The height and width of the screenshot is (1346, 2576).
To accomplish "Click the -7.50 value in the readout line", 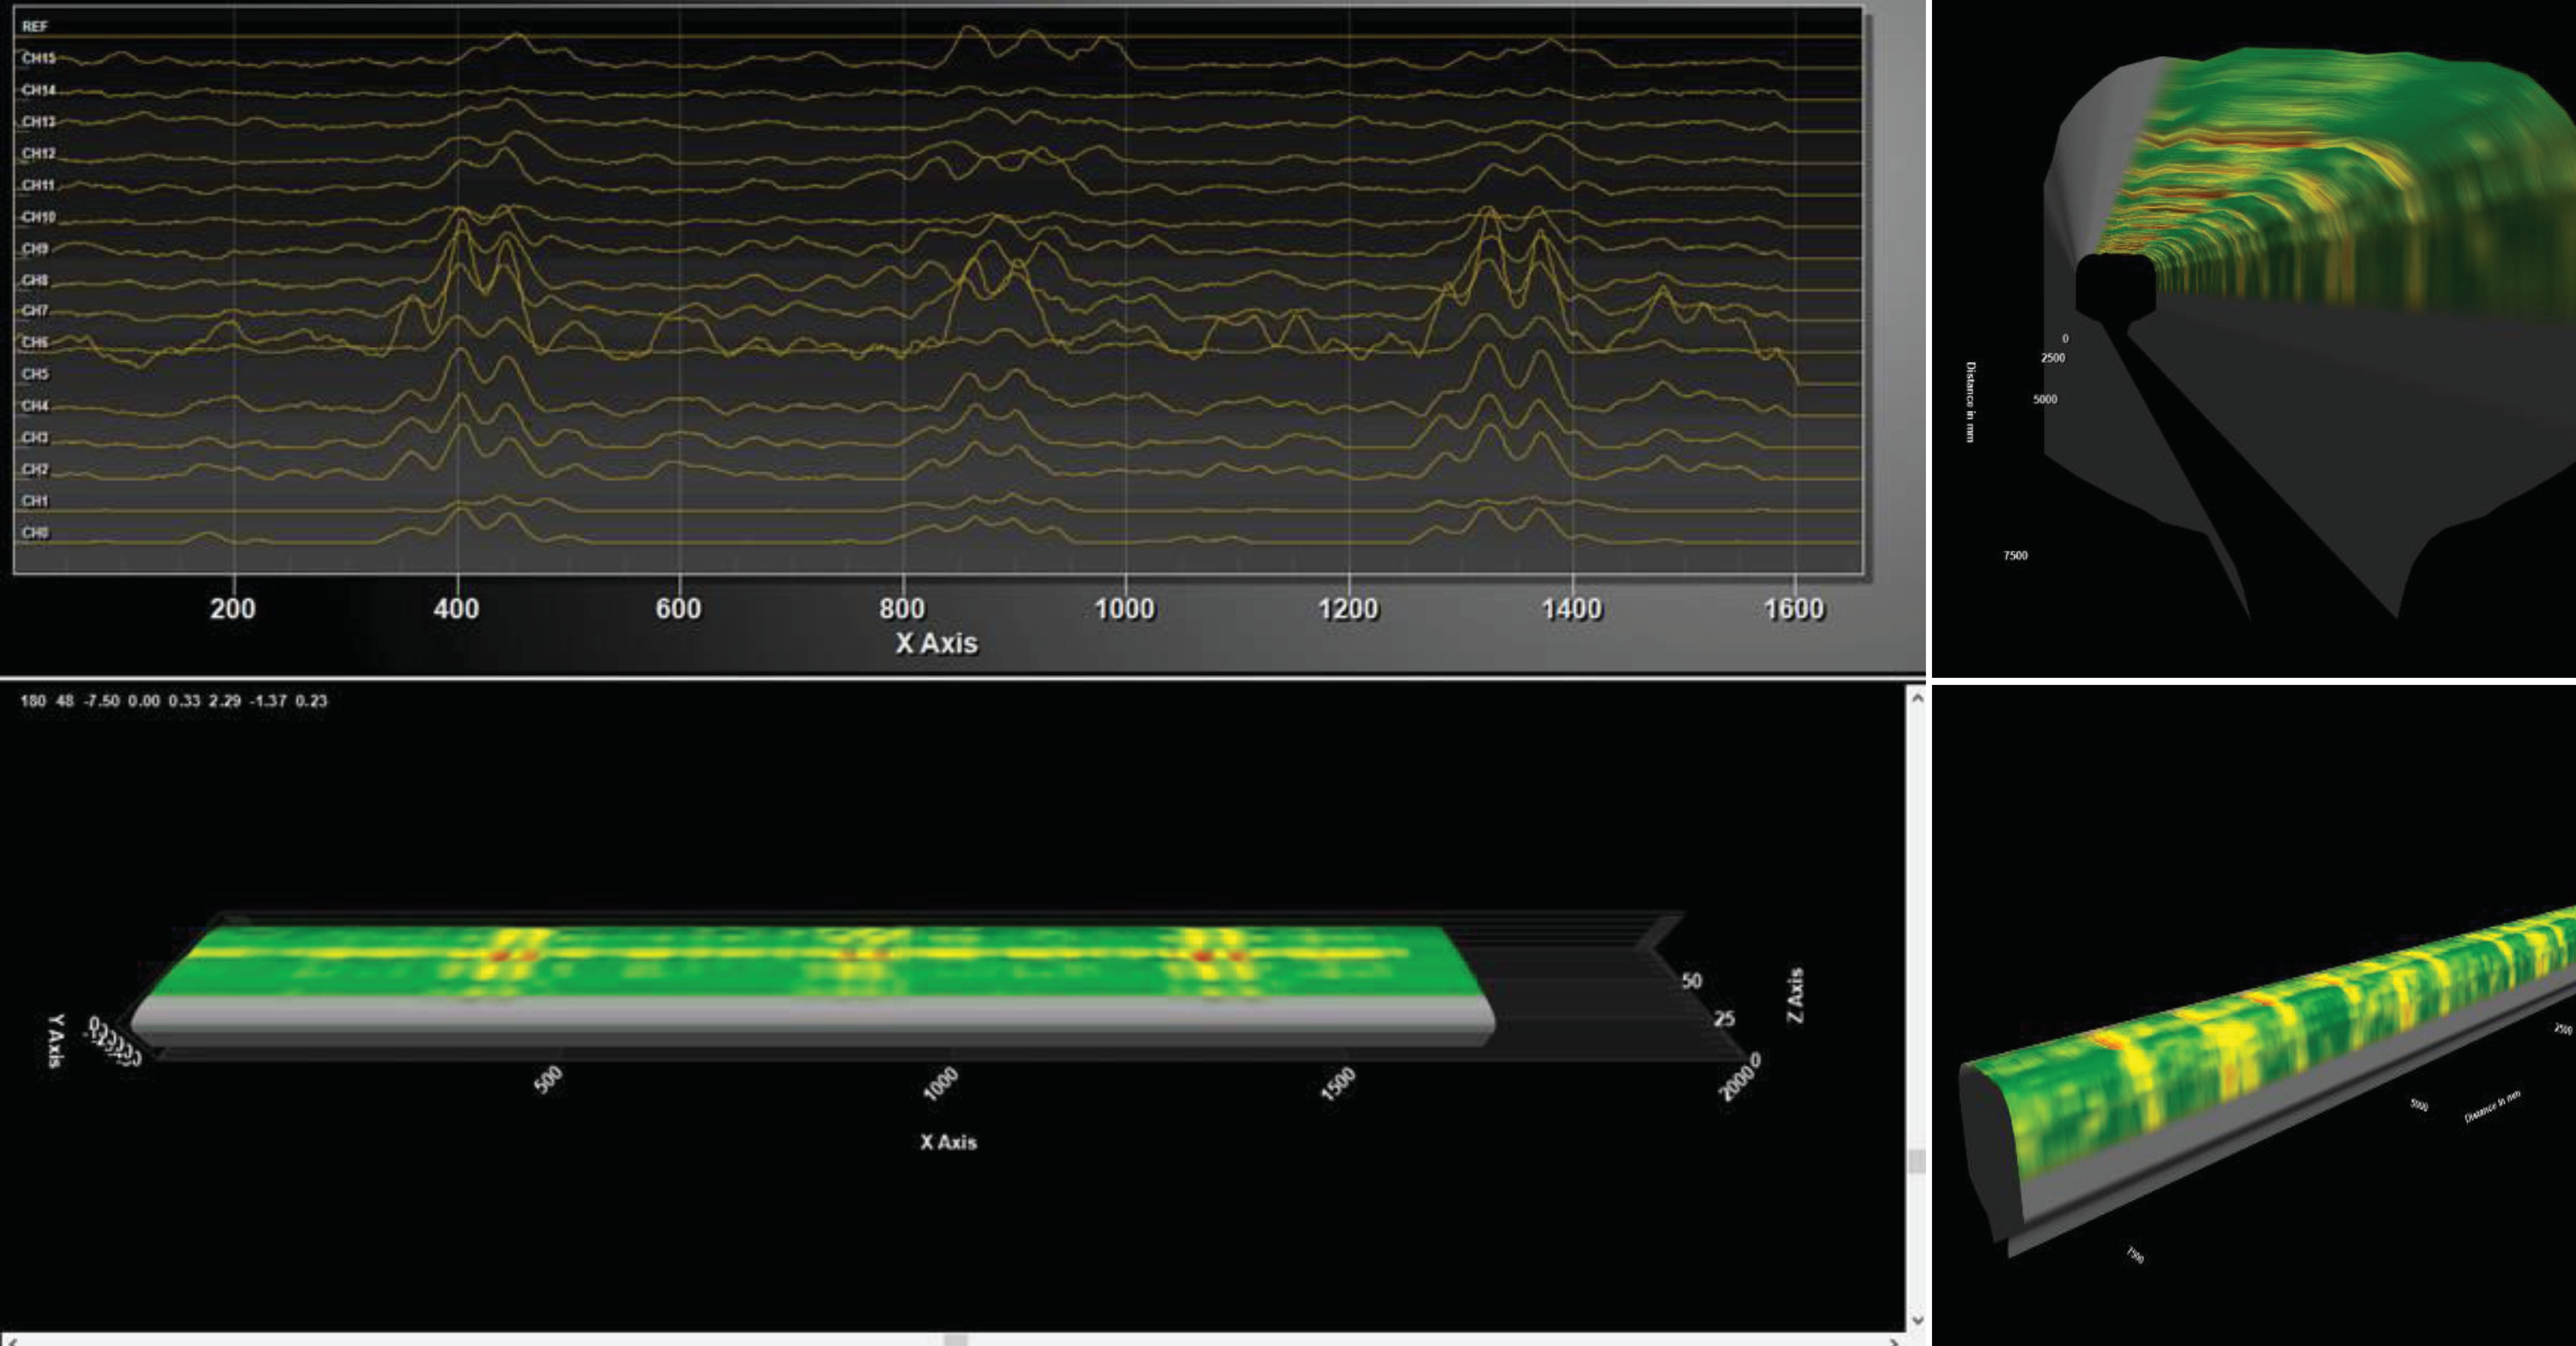I will [102, 701].
